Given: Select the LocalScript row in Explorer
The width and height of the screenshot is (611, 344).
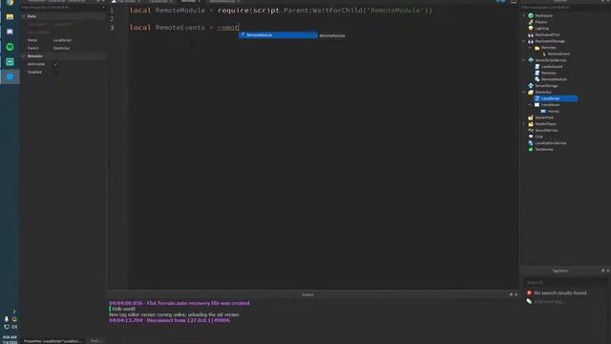Looking at the screenshot, I should 556,98.
